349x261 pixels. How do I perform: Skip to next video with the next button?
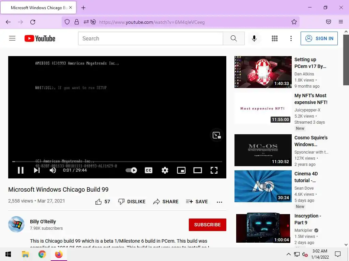pos(37,170)
